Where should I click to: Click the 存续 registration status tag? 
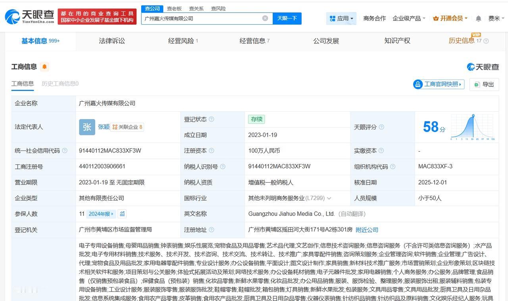(x=256, y=119)
